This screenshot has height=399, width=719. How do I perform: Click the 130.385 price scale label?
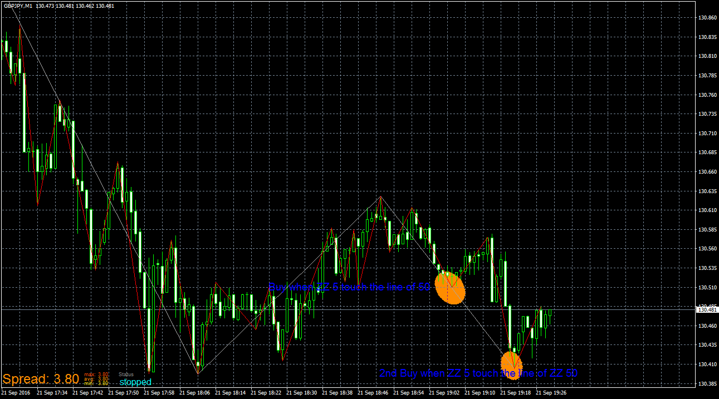tap(707, 384)
